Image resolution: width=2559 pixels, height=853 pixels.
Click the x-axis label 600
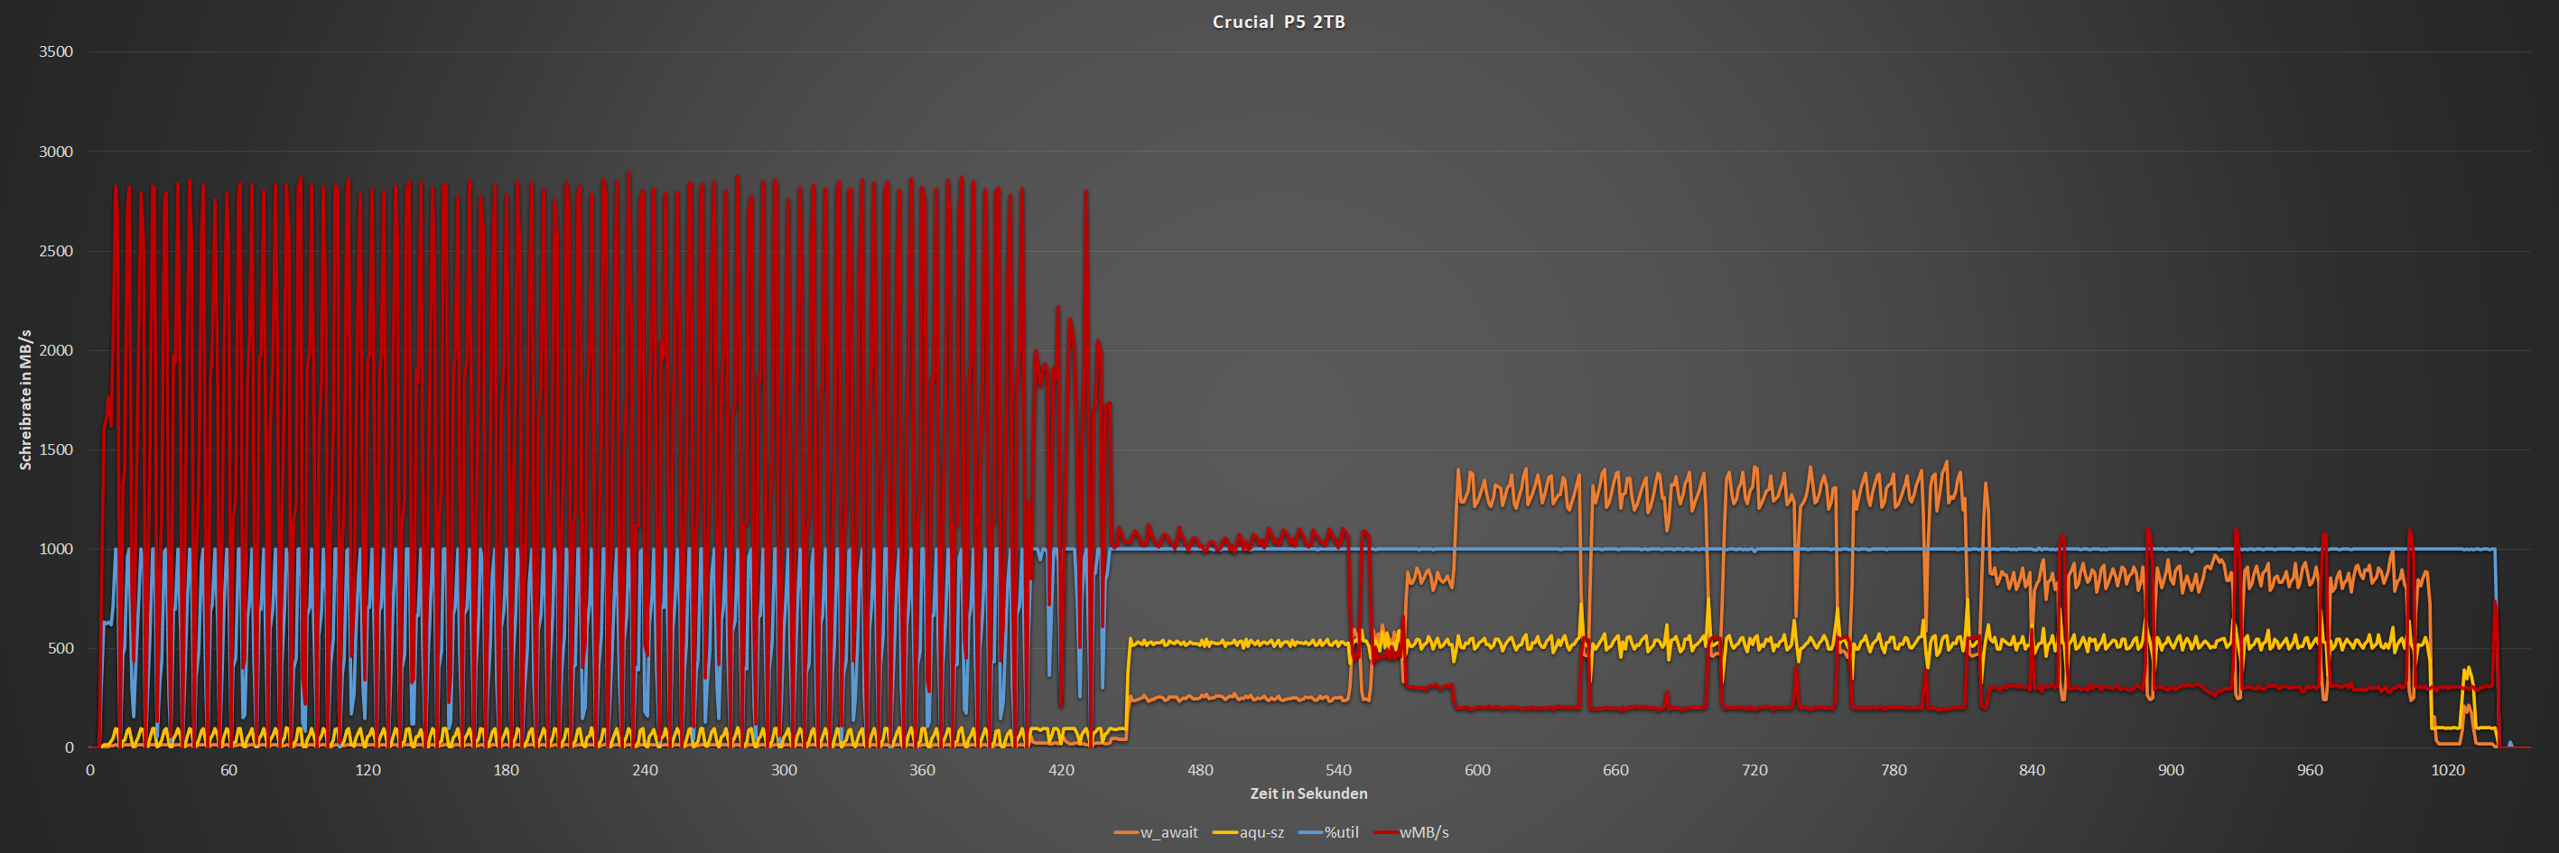(x=1477, y=770)
